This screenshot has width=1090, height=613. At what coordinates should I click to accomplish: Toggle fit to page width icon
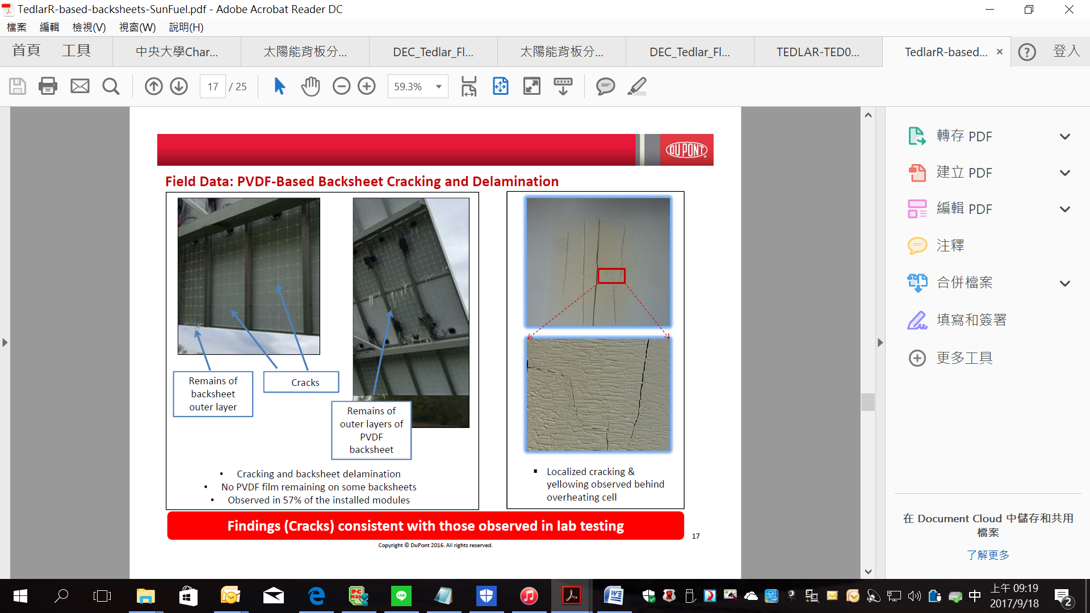click(x=469, y=86)
